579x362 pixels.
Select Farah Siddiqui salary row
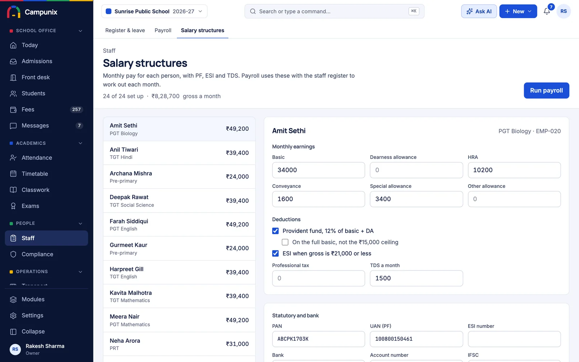coord(179,225)
